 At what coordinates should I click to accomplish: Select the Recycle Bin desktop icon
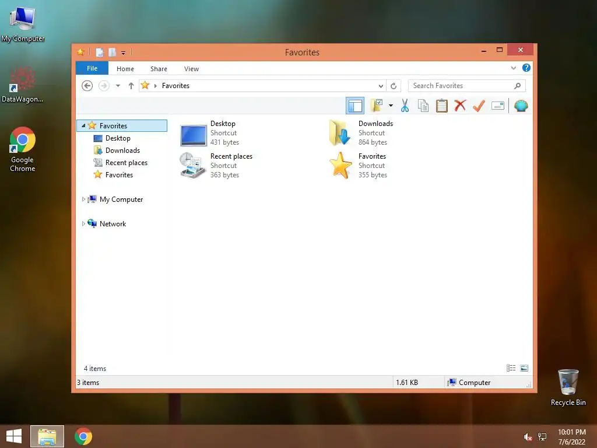568,387
